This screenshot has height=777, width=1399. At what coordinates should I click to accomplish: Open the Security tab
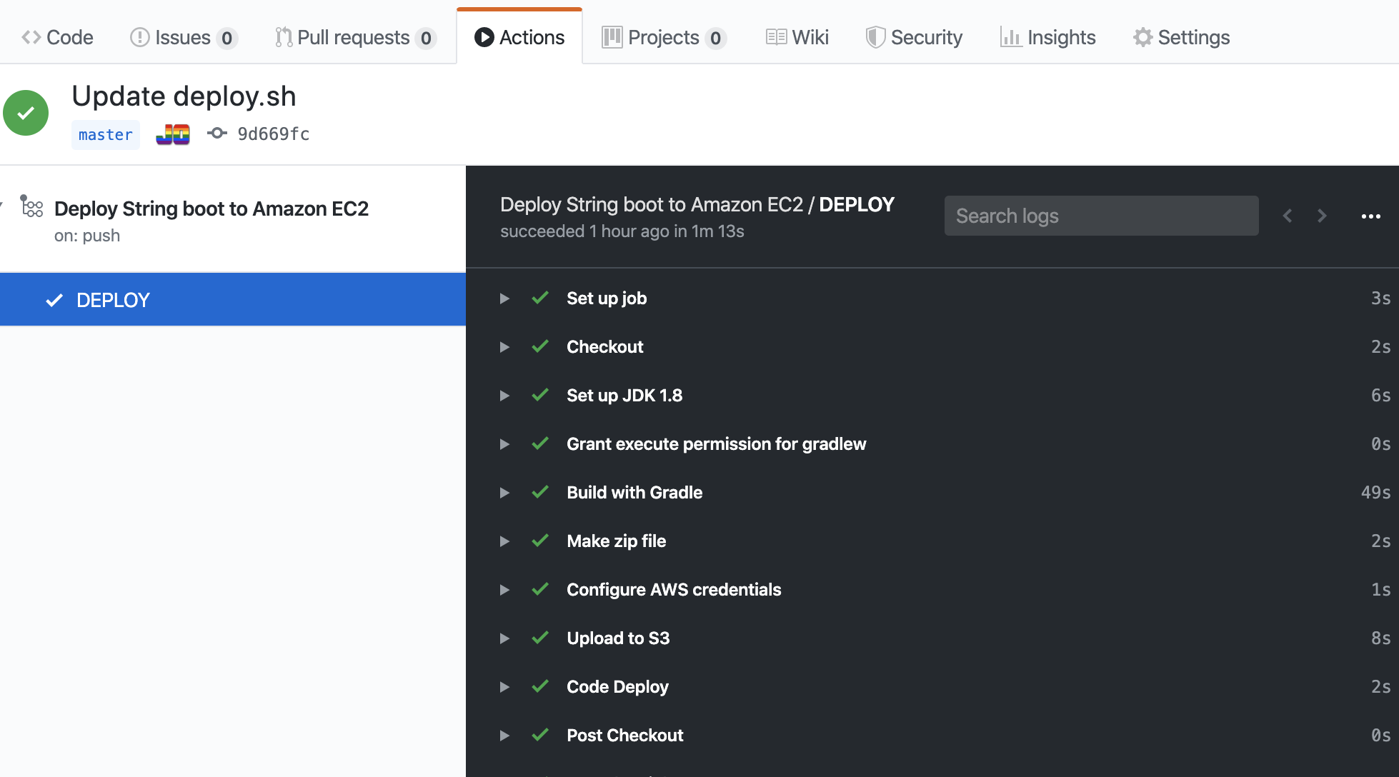coord(914,37)
